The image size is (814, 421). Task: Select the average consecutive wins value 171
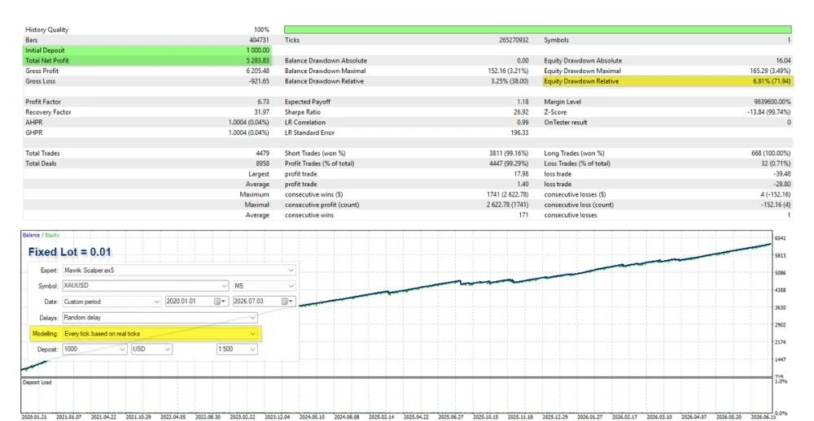[x=524, y=215]
